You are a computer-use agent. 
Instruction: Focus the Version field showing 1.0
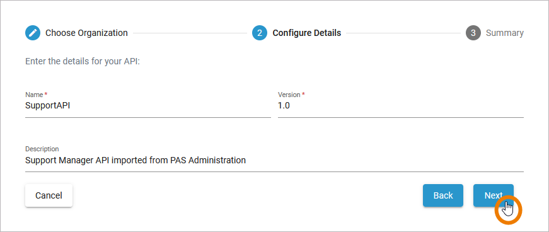[400, 106]
